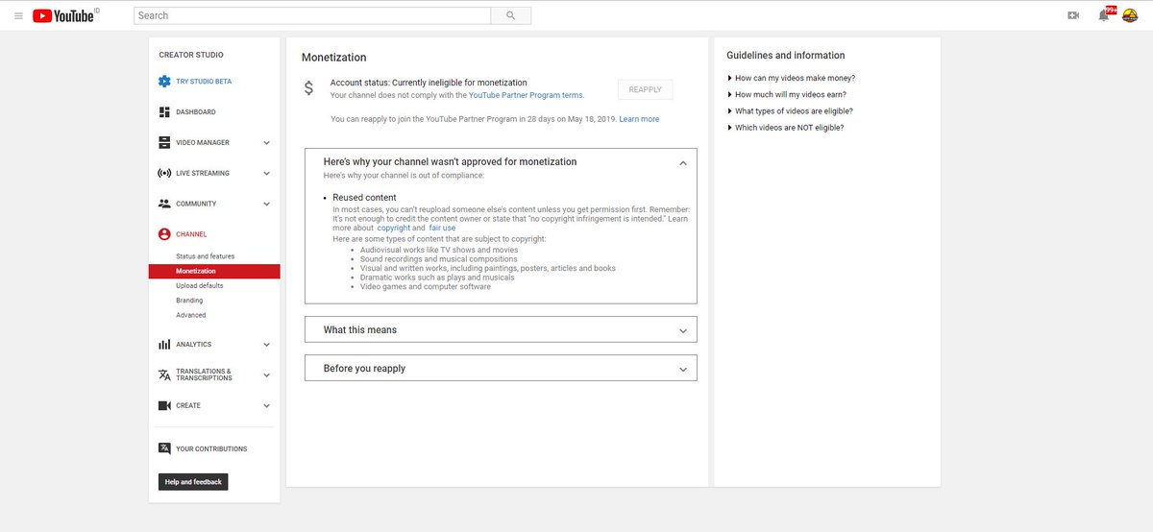Click the Help and feedback button
Image resolution: width=1153 pixels, height=532 pixels.
coord(193,482)
